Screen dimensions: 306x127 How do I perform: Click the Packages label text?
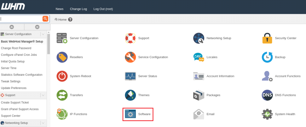pos(213,95)
